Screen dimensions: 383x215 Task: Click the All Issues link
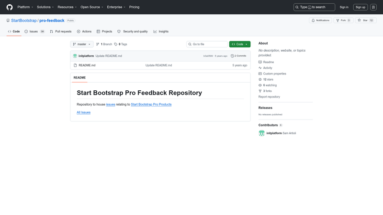83,112
